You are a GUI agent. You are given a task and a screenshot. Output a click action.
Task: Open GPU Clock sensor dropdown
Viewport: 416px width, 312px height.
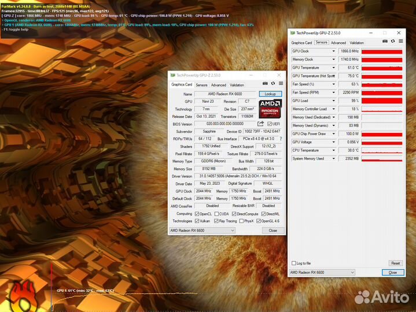(333, 51)
